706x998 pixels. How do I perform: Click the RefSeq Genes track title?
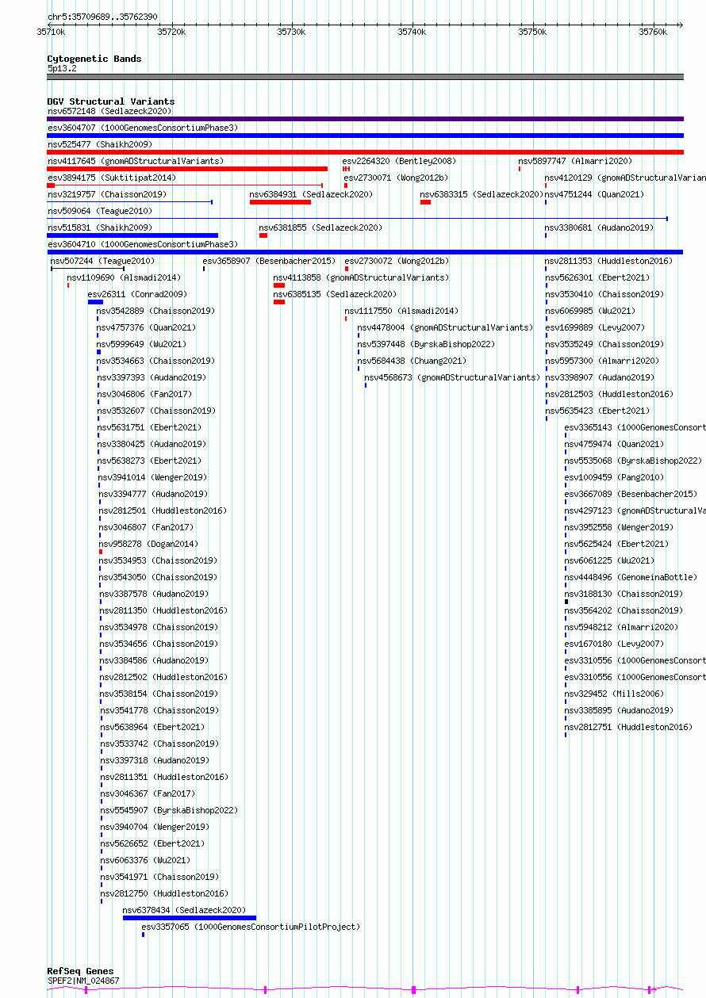[80, 971]
